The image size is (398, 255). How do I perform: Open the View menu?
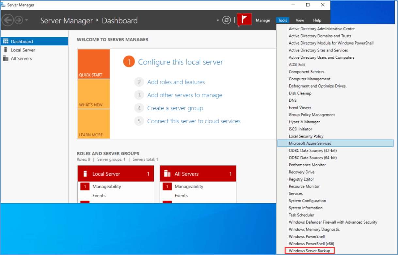pos(300,20)
